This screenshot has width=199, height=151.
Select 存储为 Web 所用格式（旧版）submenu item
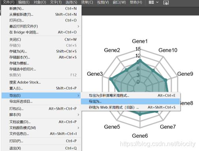[x=131, y=107]
